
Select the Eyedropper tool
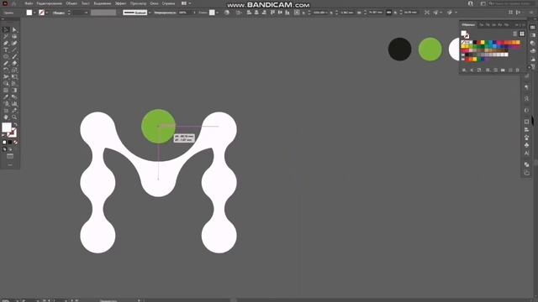(x=6, y=97)
